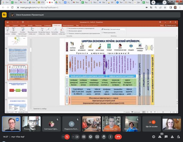
Task: Expand the camera settings arrow
Action: coord(73,137)
